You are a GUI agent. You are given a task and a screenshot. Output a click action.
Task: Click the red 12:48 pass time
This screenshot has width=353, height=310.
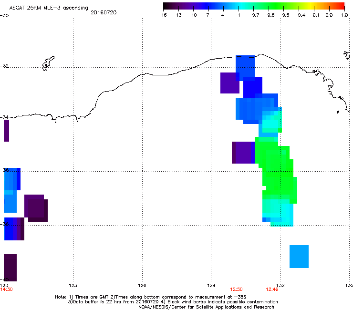[272, 289]
